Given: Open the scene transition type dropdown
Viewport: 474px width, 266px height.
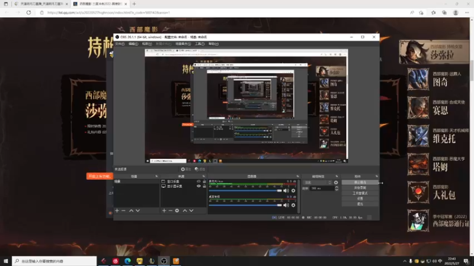Looking at the screenshot, I should 317,183.
